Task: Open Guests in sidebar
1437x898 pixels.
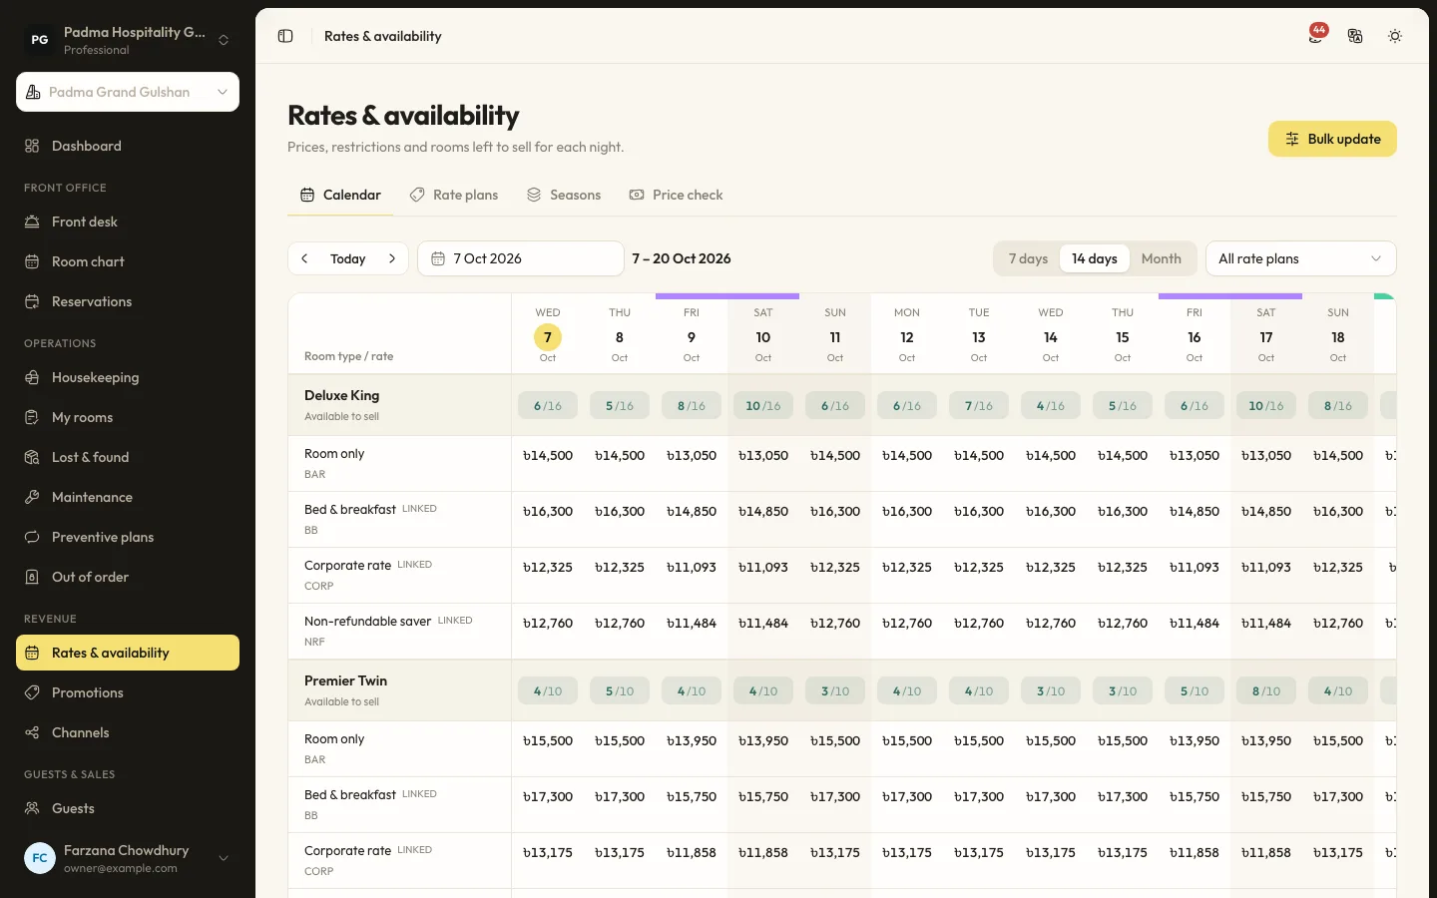Action: click(128, 808)
